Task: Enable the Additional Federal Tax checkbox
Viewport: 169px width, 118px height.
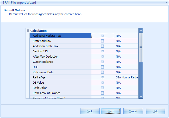Action: [x=103, y=36]
